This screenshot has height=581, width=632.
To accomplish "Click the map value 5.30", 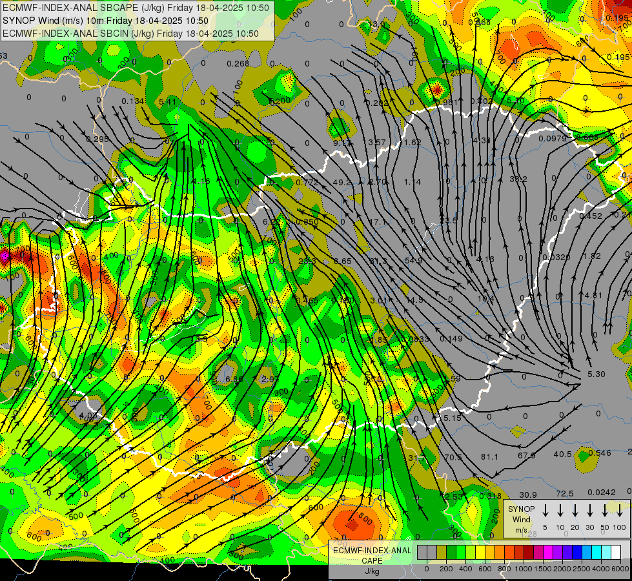I will 596,374.
